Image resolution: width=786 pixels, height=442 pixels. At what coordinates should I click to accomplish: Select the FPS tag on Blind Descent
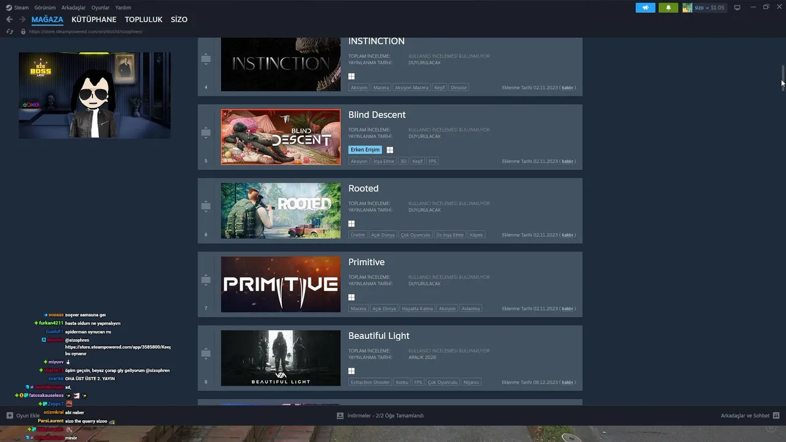pos(433,161)
